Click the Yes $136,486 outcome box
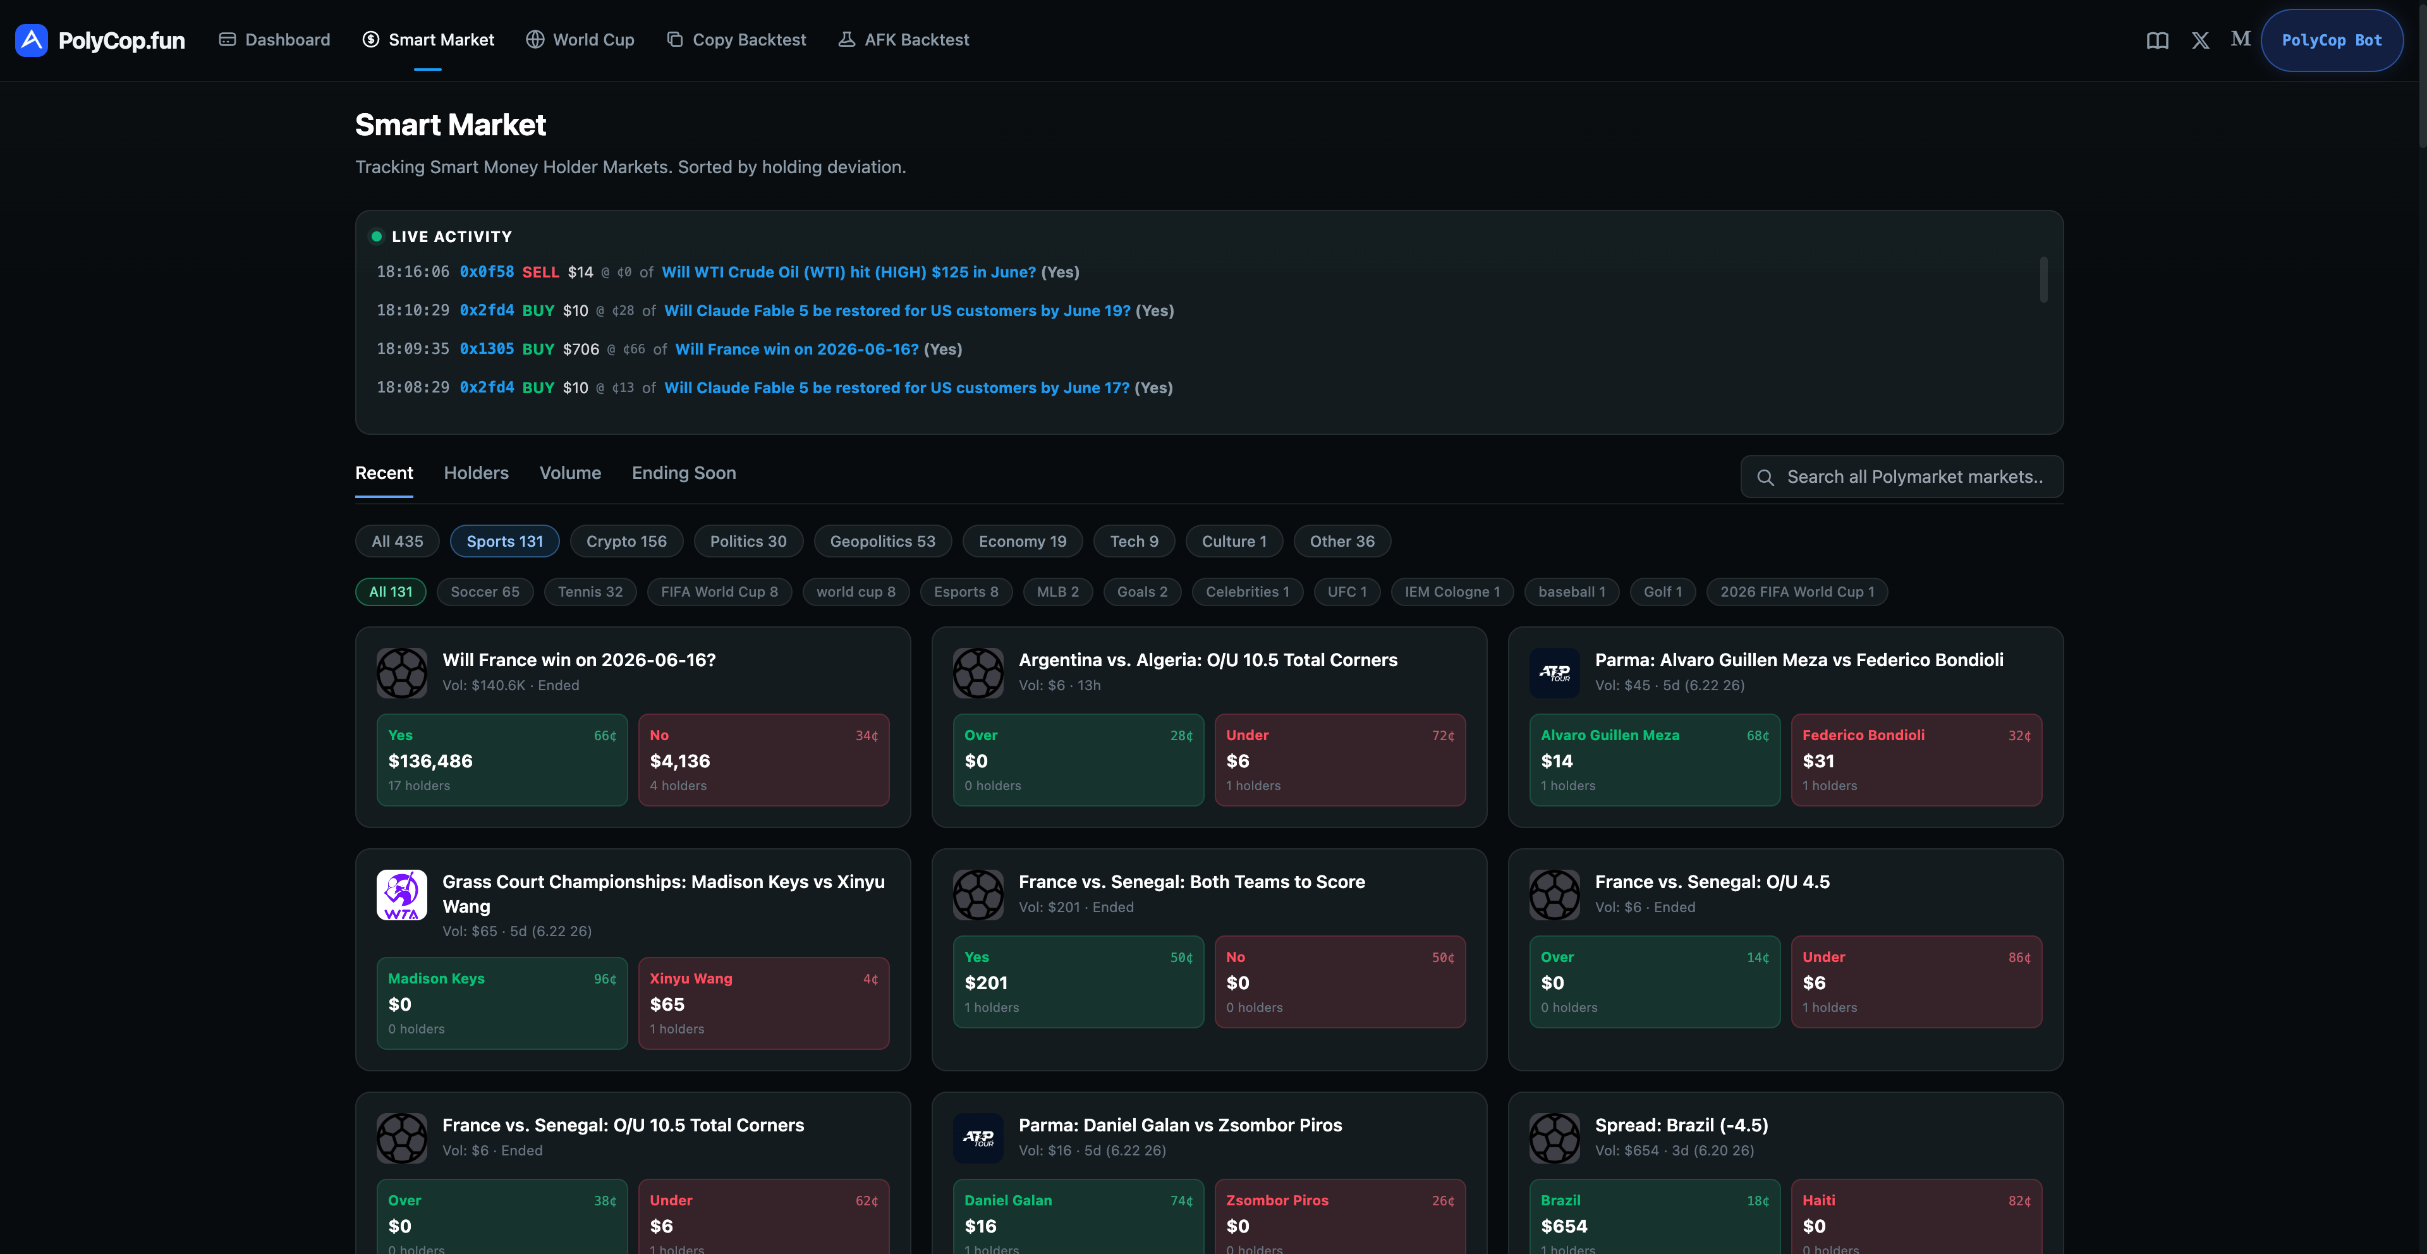 [502, 759]
